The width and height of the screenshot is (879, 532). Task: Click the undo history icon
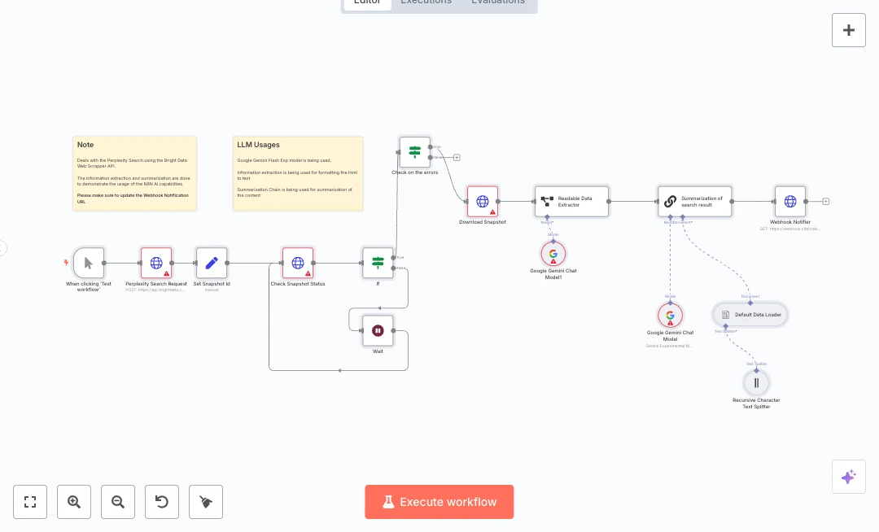point(162,502)
